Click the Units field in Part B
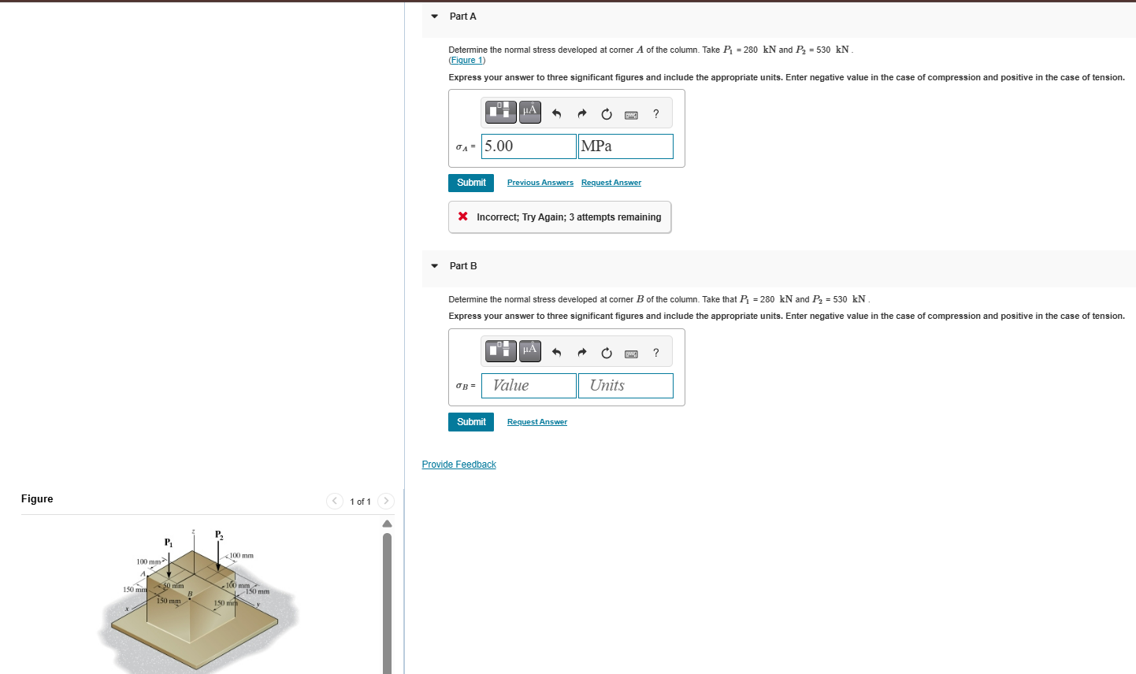 [626, 385]
